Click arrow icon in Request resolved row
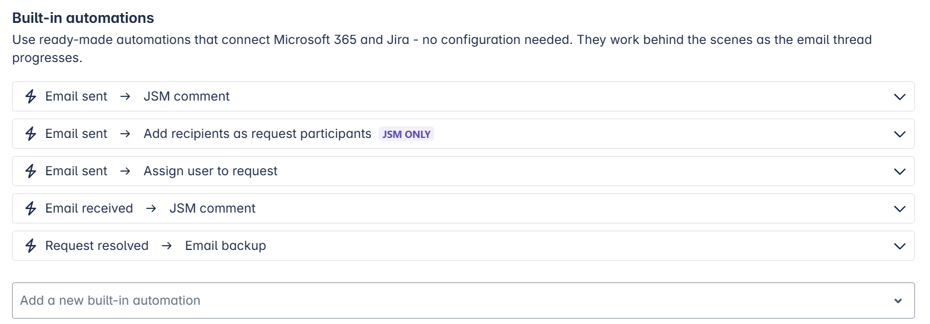Image resolution: width=930 pixels, height=324 pixels. [167, 246]
